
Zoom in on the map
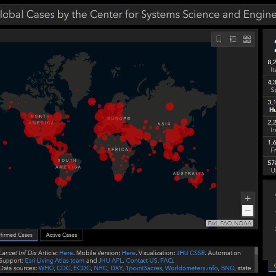(x=248, y=198)
